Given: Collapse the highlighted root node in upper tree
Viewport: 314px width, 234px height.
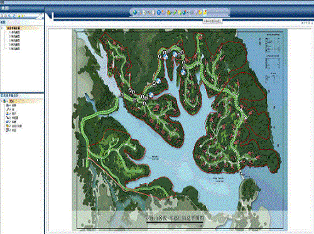Looking at the screenshot, I should (x=2, y=28).
